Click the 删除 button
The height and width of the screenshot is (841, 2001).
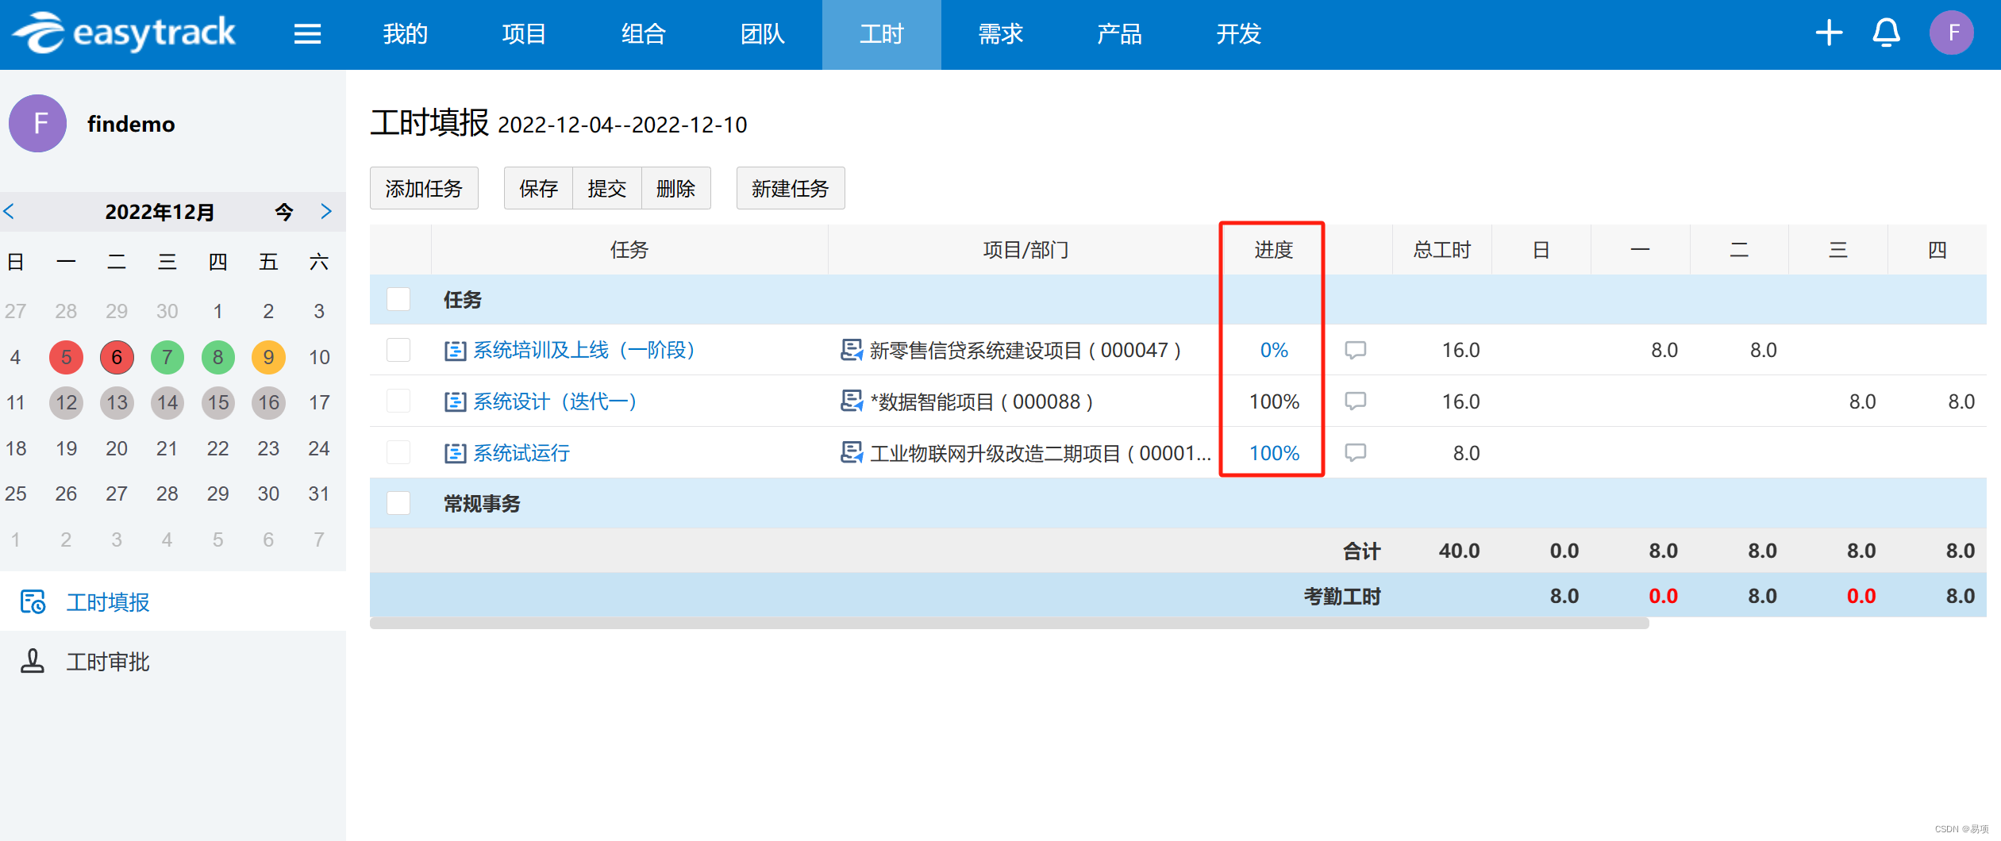[x=676, y=189]
